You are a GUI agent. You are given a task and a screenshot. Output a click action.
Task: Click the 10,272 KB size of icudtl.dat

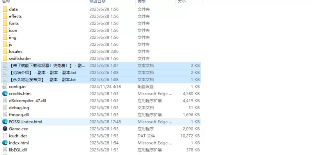[190, 136]
